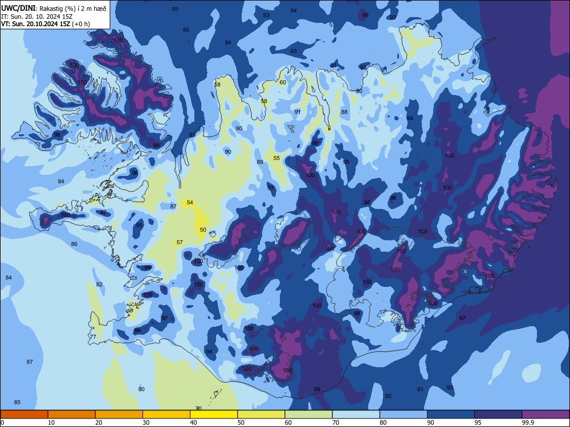Pick the 80–90 blue legend swatch
The image size is (570, 427).
click(x=404, y=414)
